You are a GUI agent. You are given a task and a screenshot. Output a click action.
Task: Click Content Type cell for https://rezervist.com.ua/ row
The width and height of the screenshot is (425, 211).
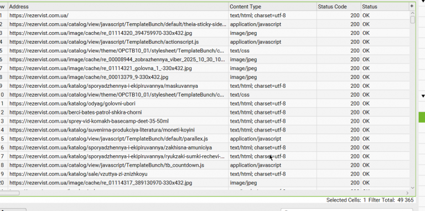pos(272,15)
